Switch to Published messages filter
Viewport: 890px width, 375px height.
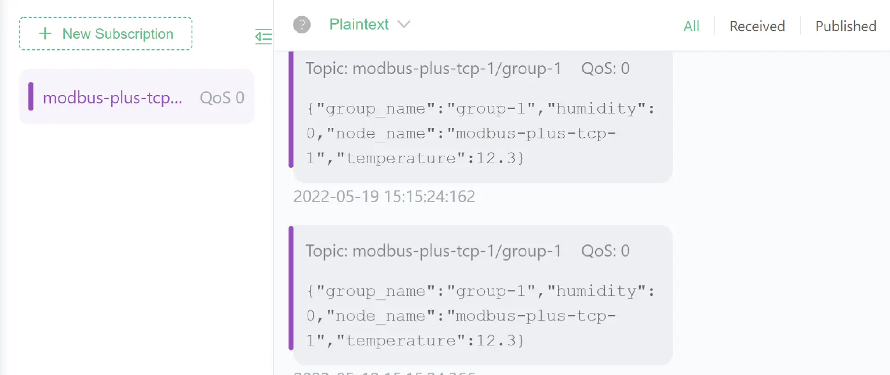(845, 26)
